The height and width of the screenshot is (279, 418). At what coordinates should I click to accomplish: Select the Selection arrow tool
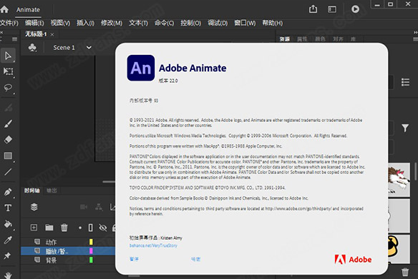tap(8, 56)
